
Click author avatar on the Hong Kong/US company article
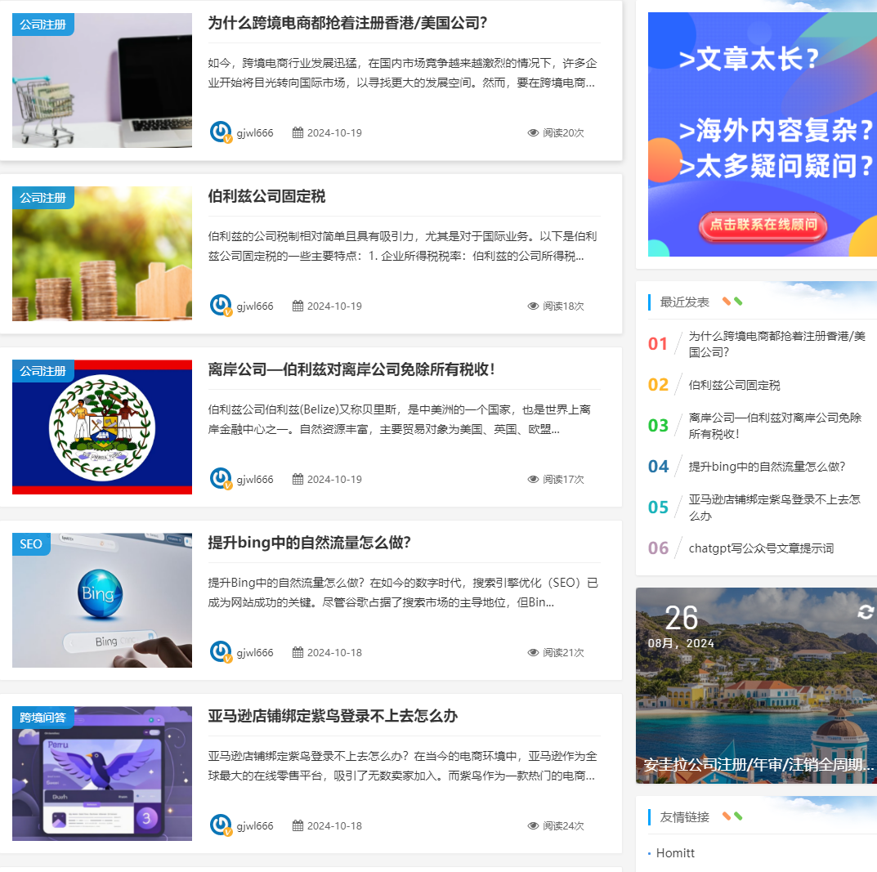click(x=221, y=132)
